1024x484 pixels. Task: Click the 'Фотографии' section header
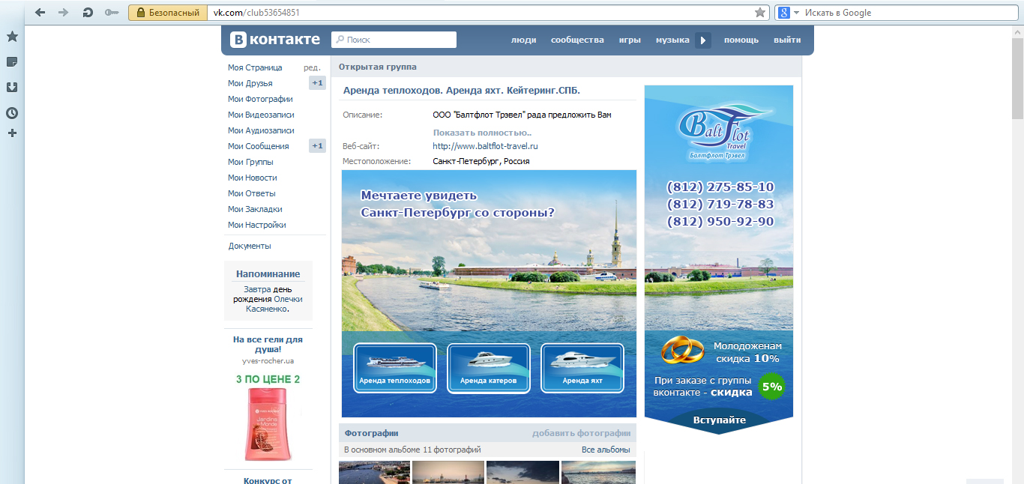click(x=371, y=433)
